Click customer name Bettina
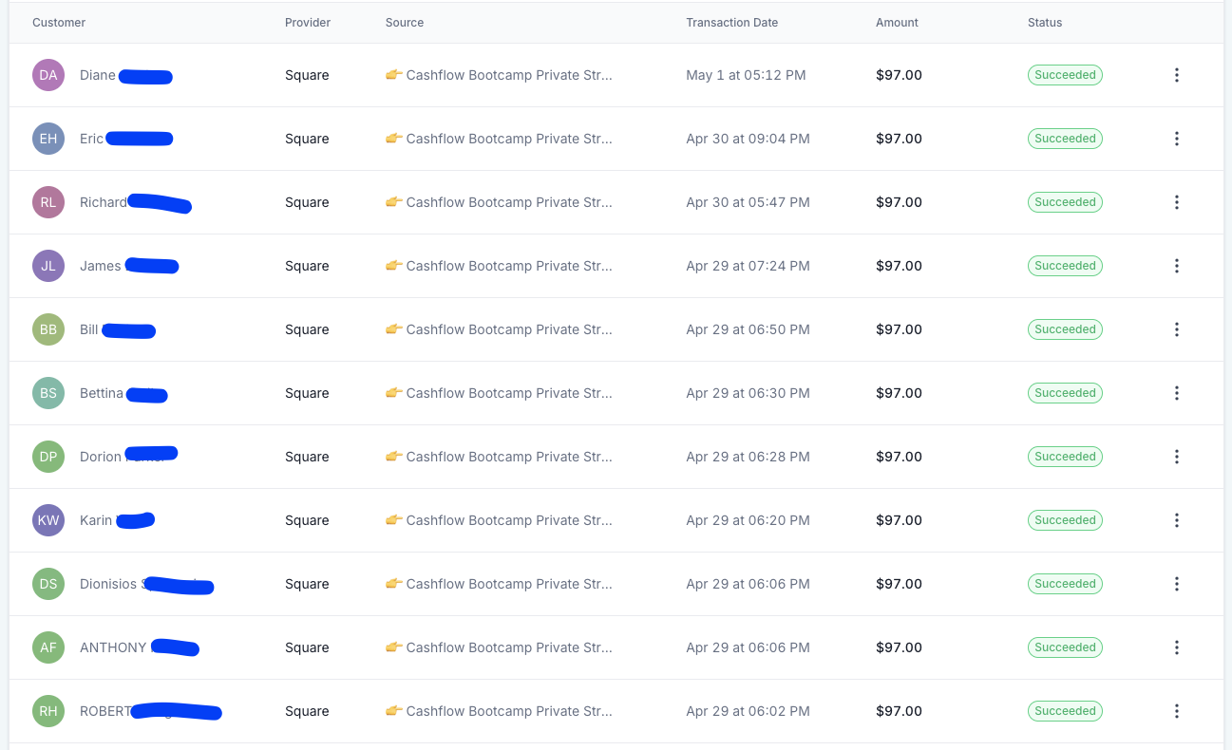The height and width of the screenshot is (750, 1232). click(102, 393)
